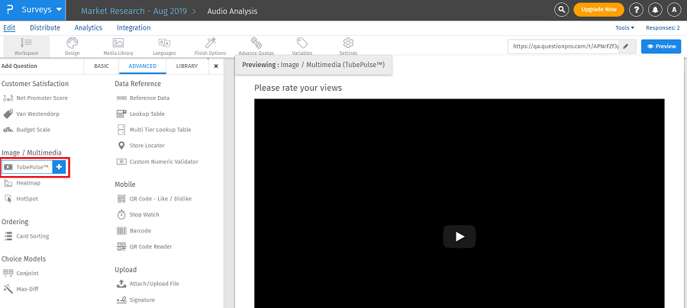Add TubePulse question with plus button

[x=60, y=167]
